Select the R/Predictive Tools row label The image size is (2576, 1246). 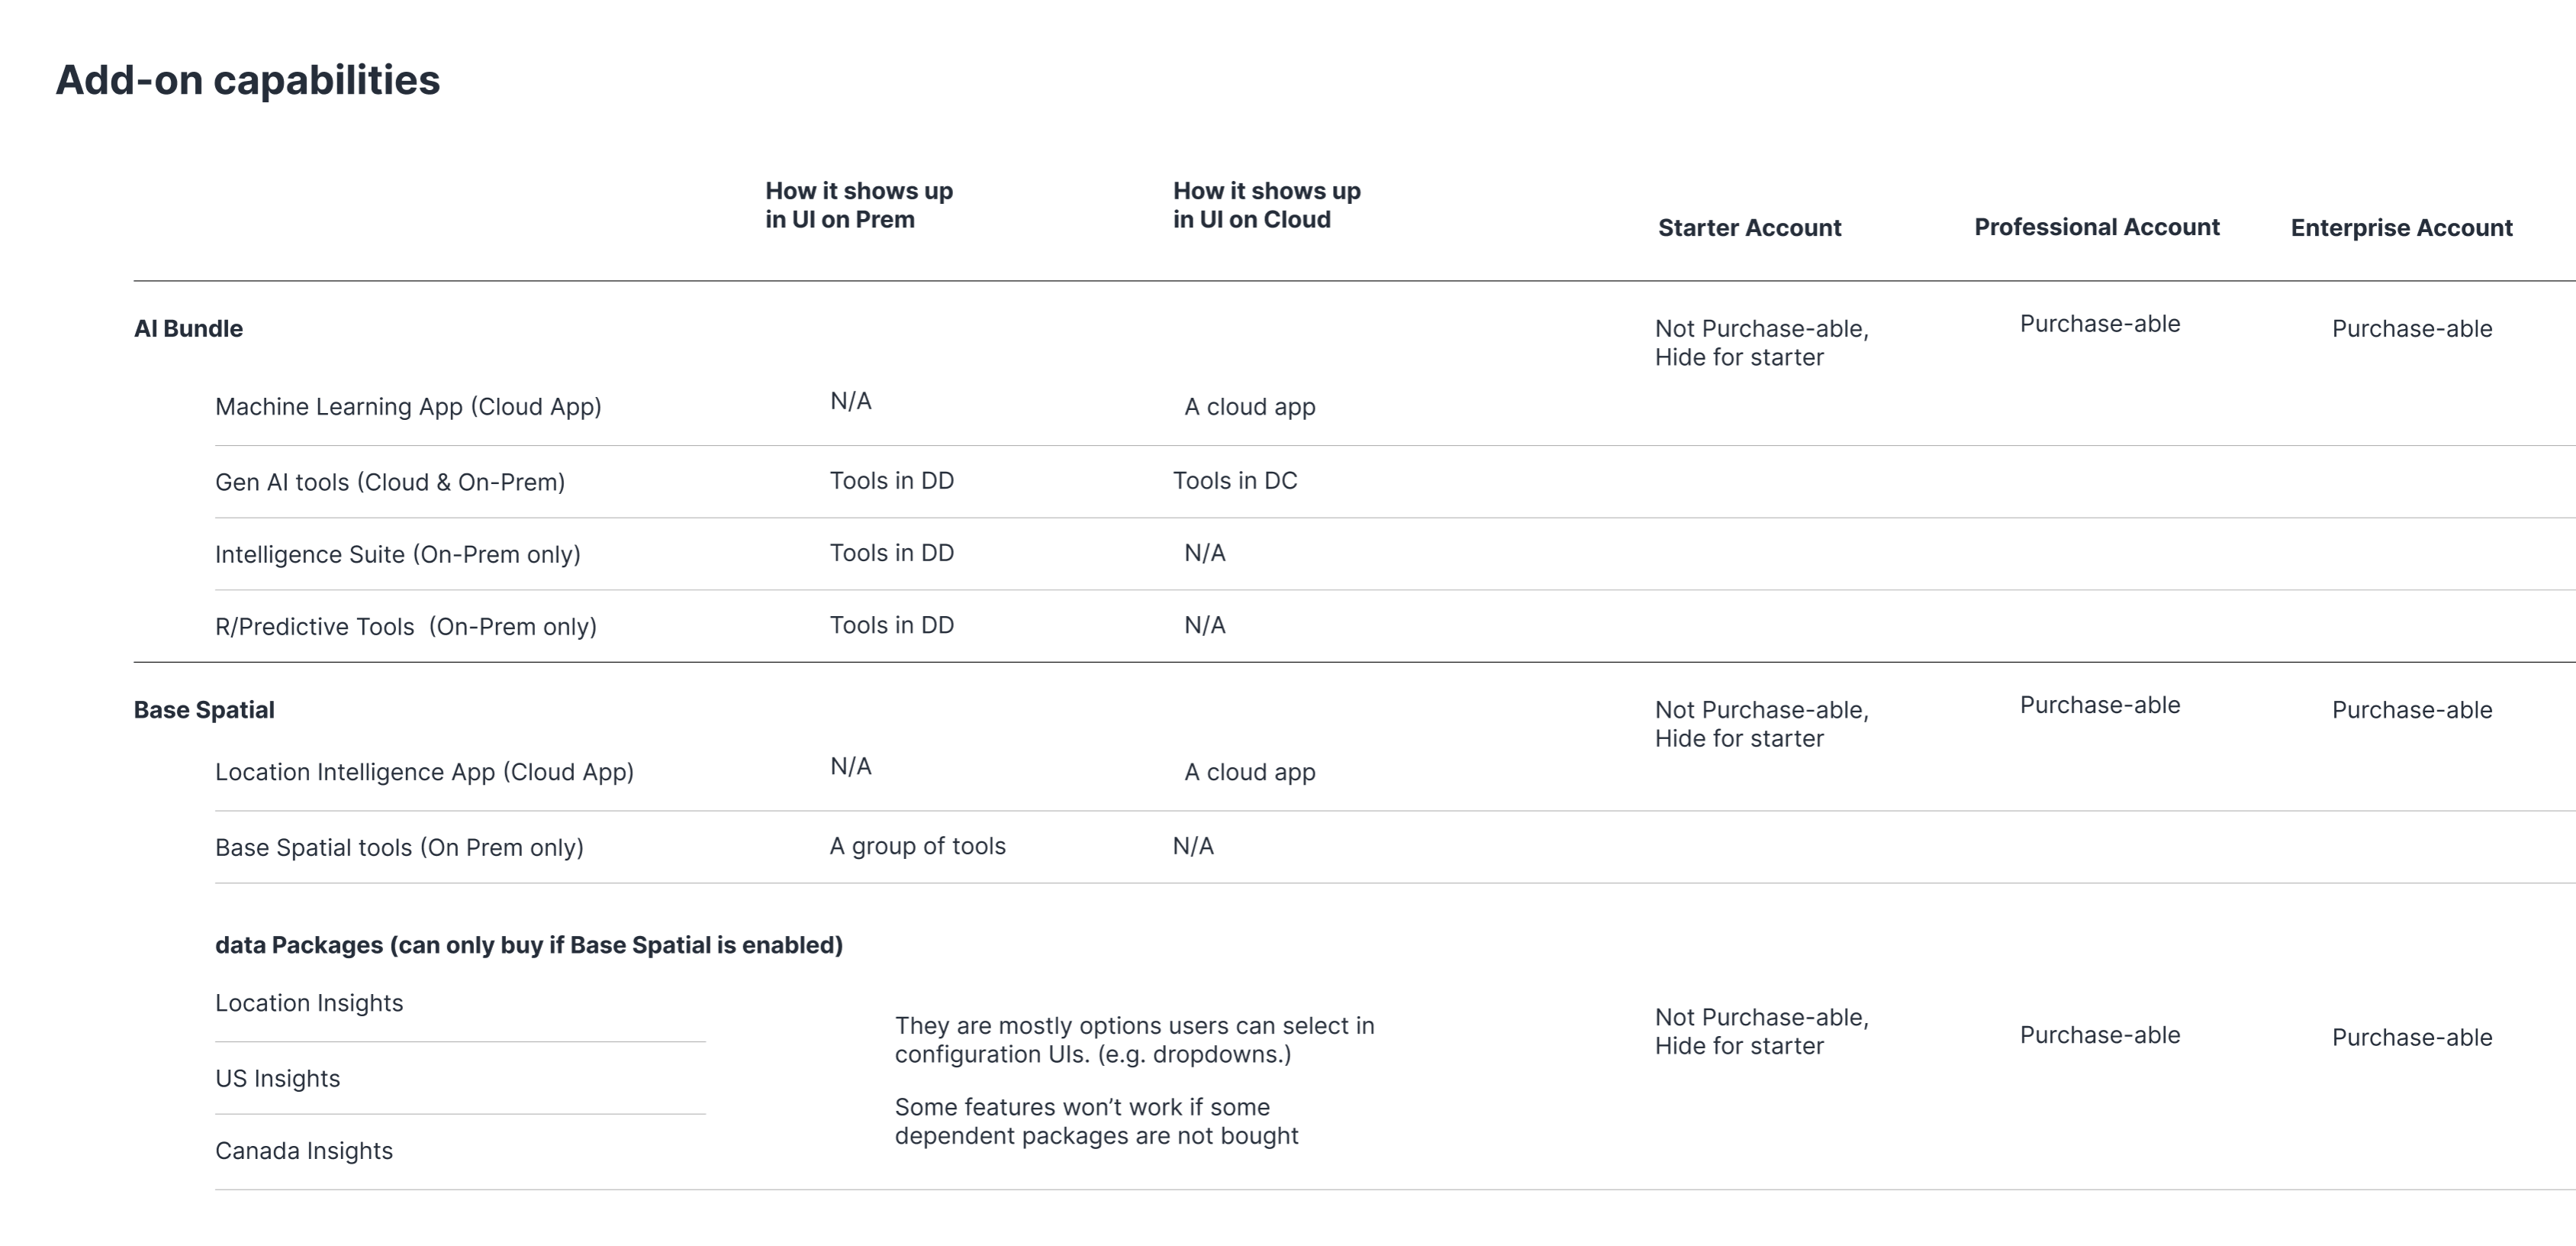(405, 627)
